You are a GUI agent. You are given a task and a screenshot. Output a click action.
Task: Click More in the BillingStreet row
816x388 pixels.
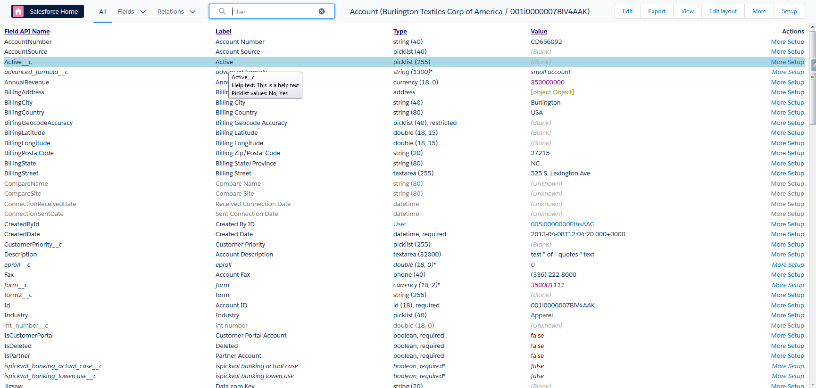coord(778,173)
